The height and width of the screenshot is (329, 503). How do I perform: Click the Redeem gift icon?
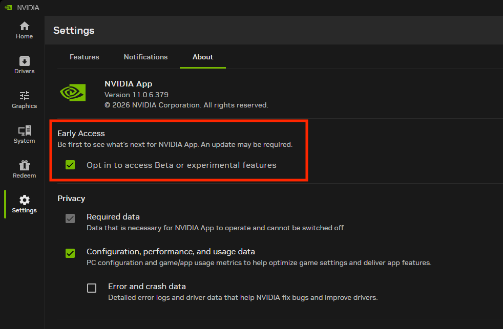[x=24, y=166]
